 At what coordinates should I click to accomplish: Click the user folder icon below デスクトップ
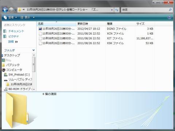click(x=4, y=60)
